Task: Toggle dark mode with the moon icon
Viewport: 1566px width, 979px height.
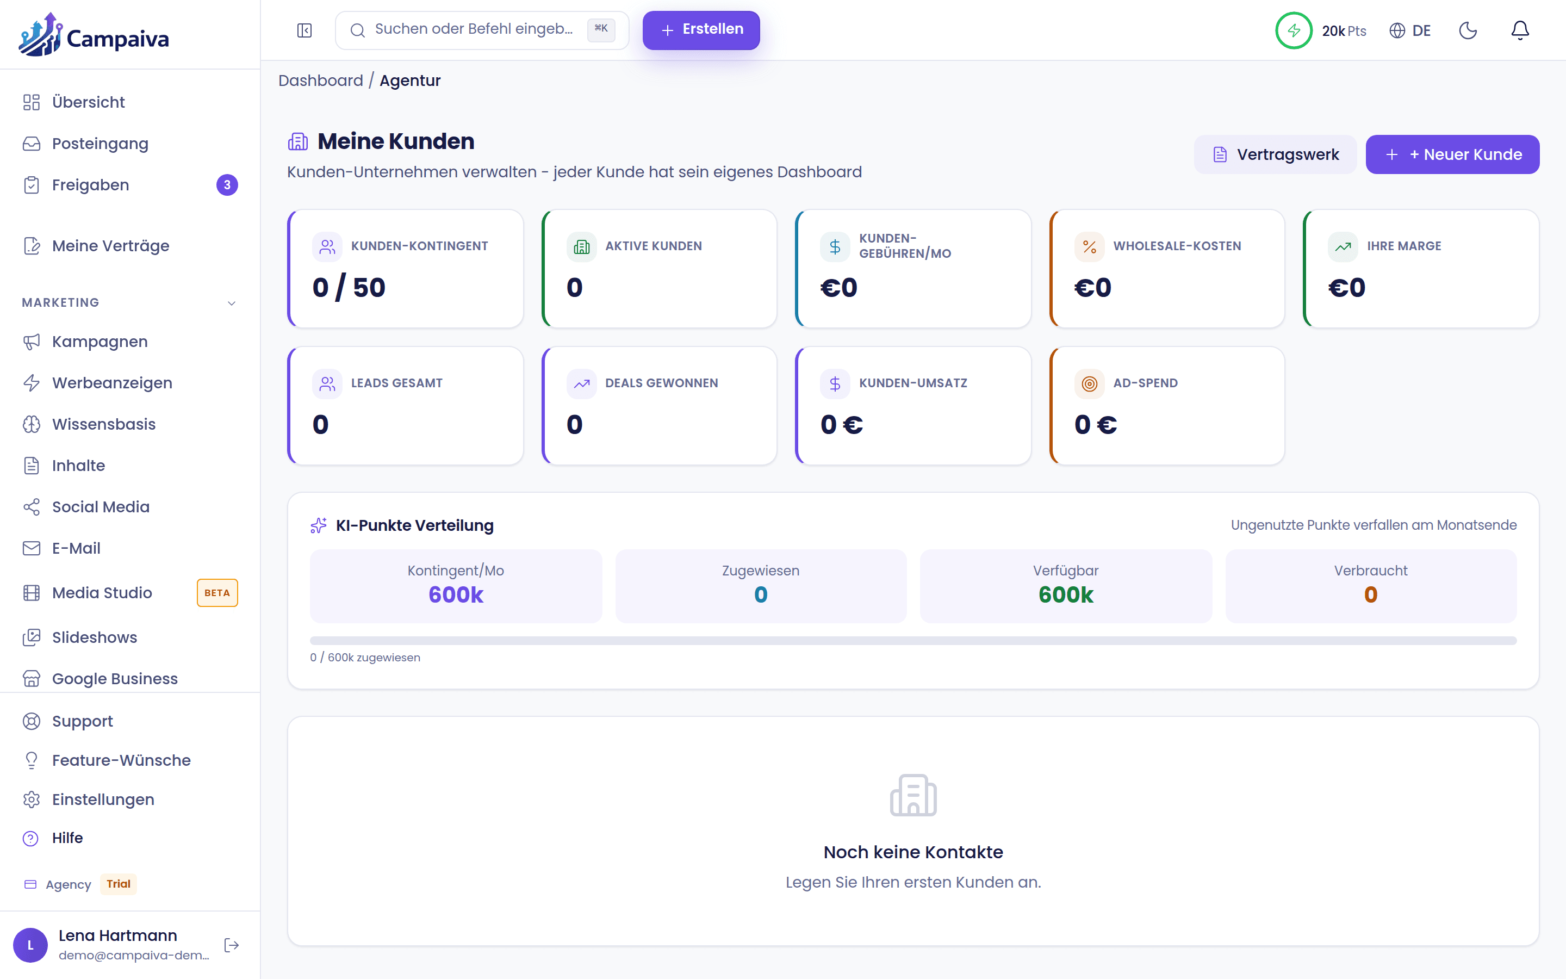Action: coord(1468,30)
